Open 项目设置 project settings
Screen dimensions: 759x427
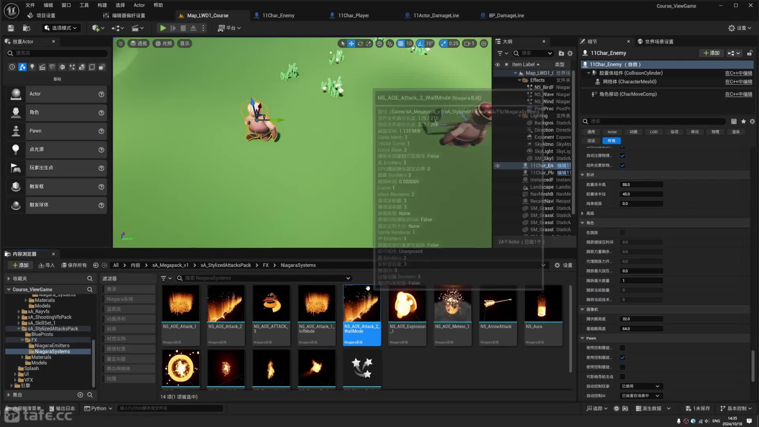(x=42, y=15)
